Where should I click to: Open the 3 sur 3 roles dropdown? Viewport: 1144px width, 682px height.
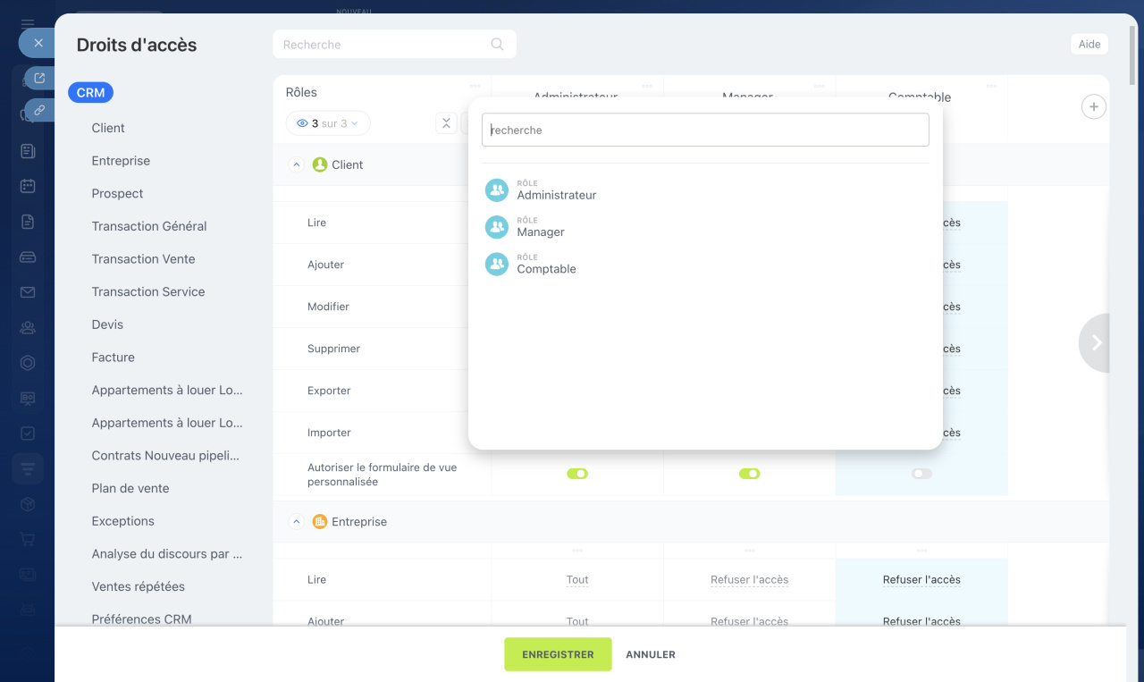328,123
